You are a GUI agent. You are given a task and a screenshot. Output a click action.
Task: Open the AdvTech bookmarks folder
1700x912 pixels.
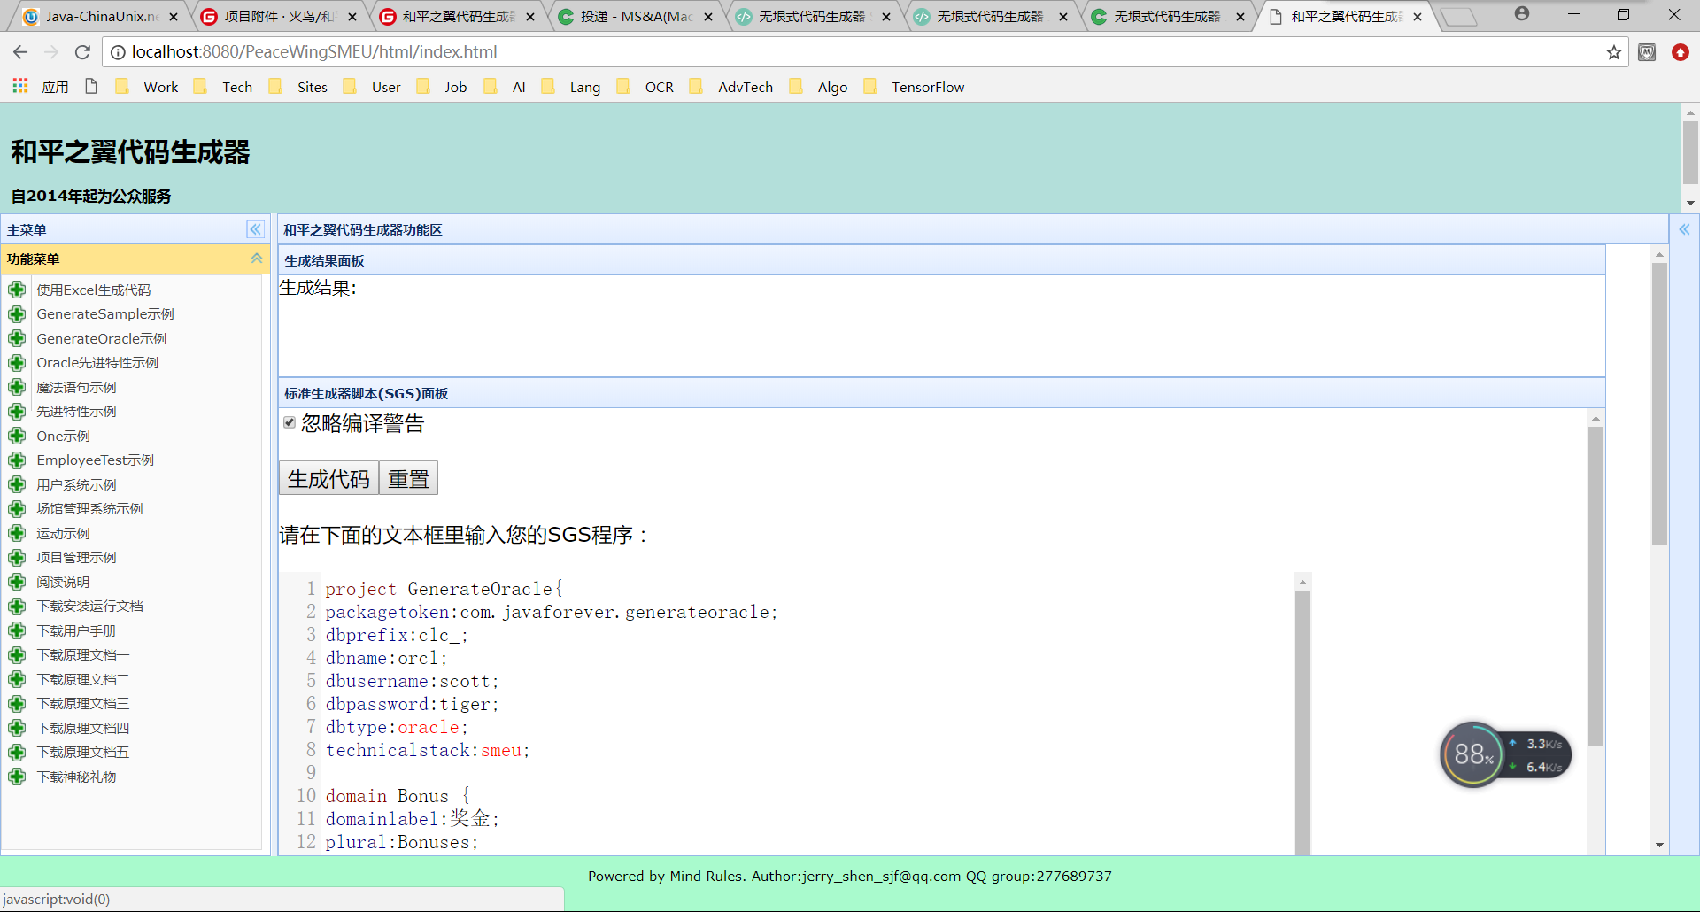731,87
